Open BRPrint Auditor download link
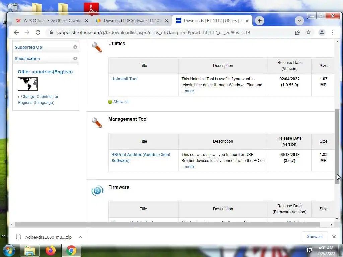The width and height of the screenshot is (343, 257). (x=141, y=157)
